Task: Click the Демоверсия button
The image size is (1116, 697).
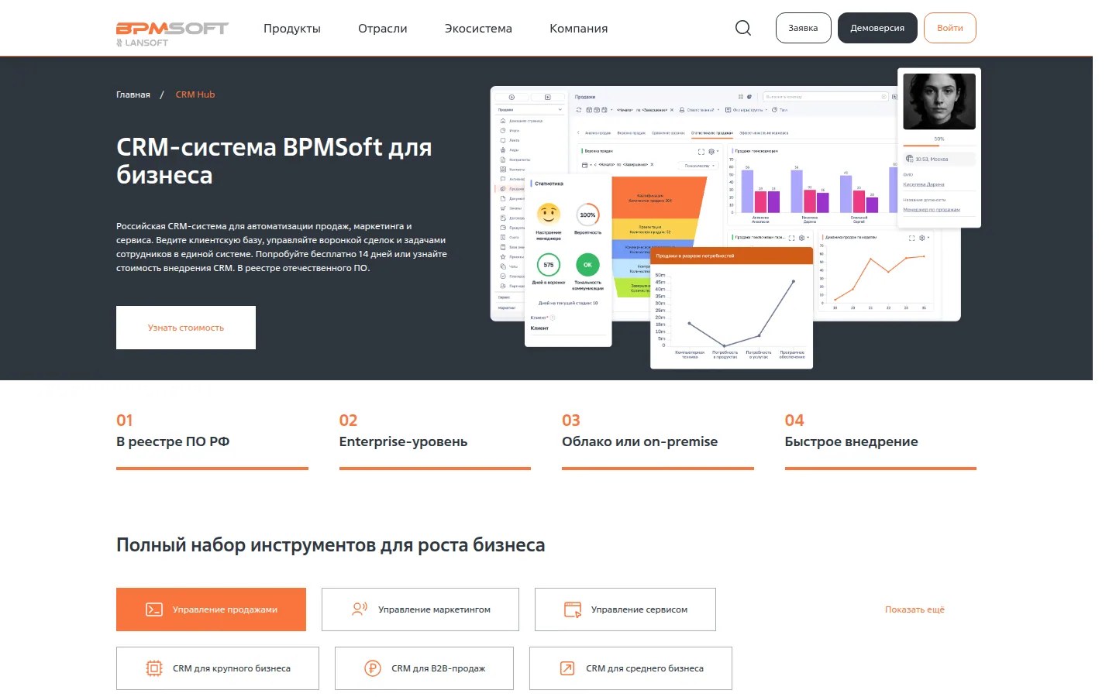Action: (877, 28)
